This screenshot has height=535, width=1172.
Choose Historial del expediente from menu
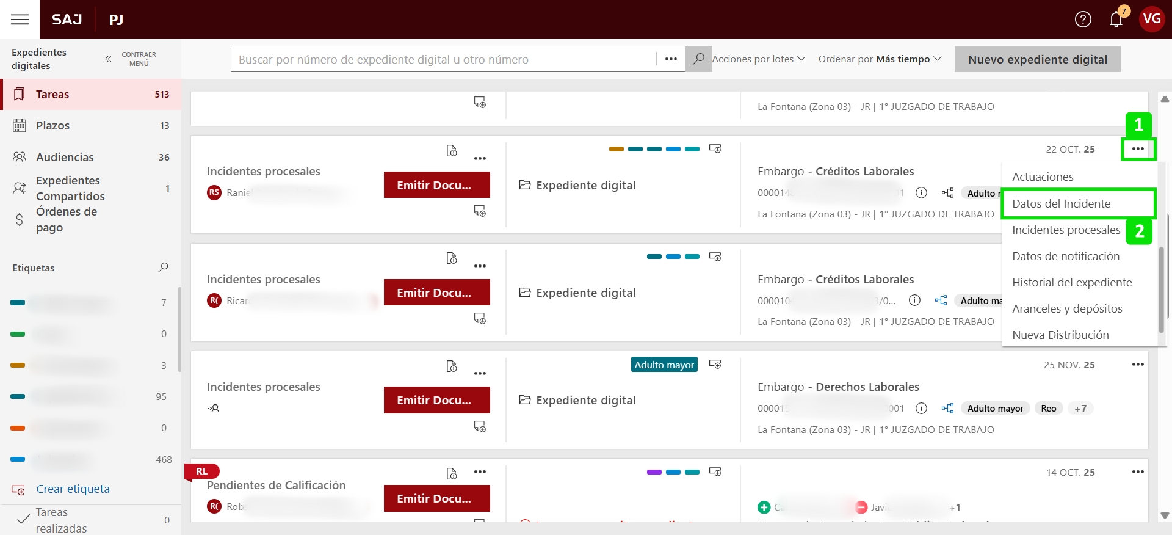click(x=1071, y=282)
